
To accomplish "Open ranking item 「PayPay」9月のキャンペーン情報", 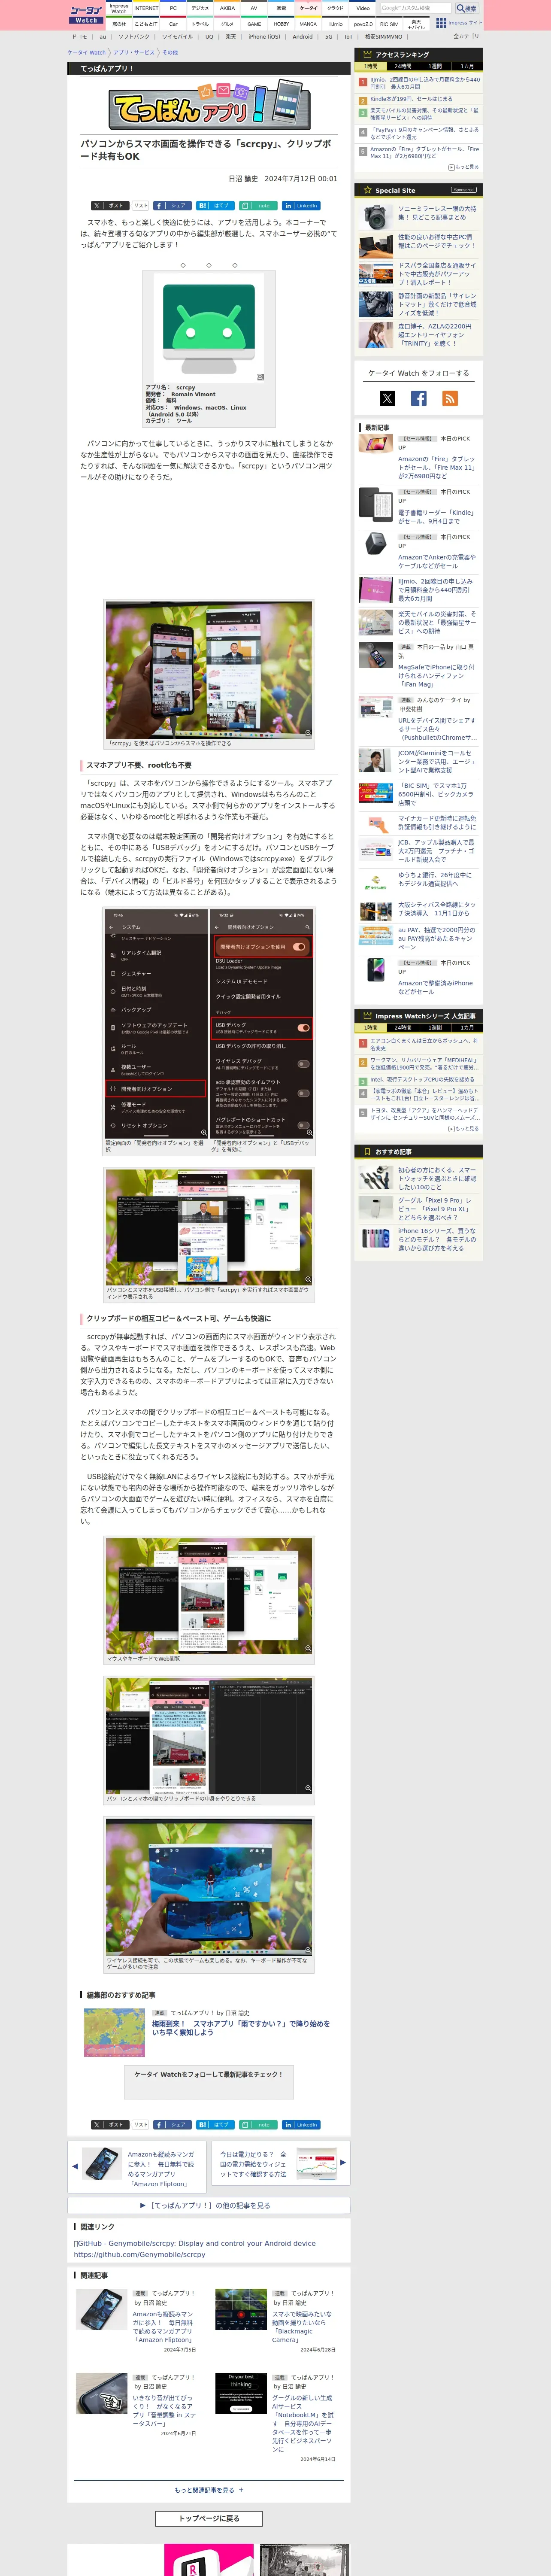I will click(425, 133).
